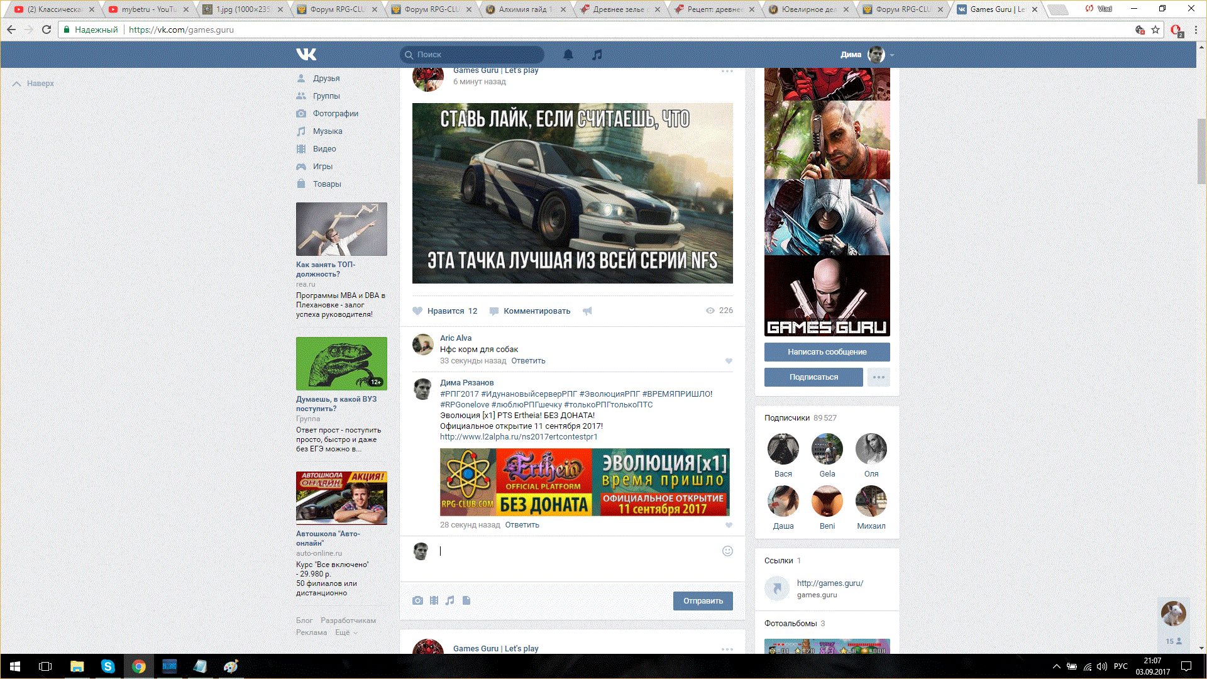Open the emoji smiley picker
Viewport: 1207px width, 679px height.
click(727, 551)
